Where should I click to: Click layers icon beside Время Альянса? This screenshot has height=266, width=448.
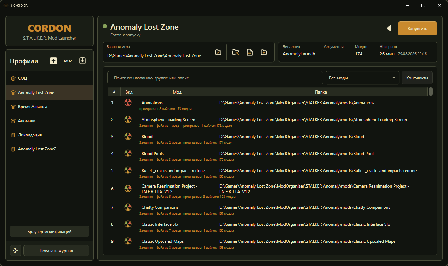click(x=13, y=107)
